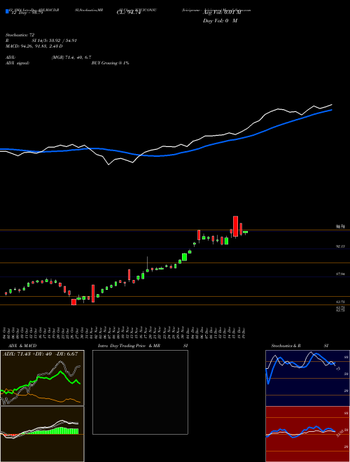Click the 'Intra Day Trading Price & MR' title
The image size is (350, 462).
point(129,346)
